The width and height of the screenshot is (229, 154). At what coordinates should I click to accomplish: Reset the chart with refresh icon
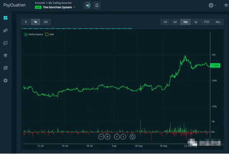coord(133,137)
